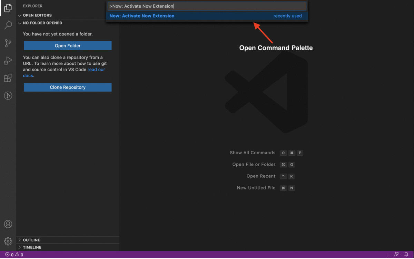The image size is (414, 259).
Task: Select 'Now: Activate Now Extension' command result
Action: [207, 16]
